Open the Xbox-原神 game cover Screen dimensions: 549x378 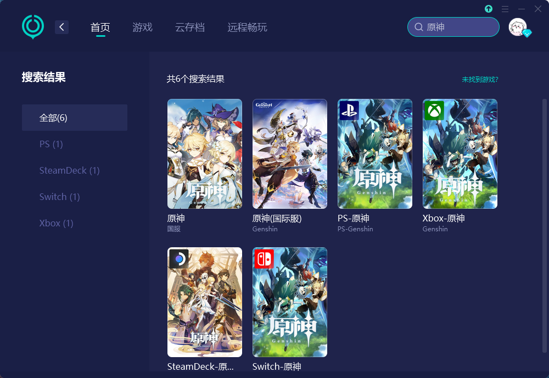(460, 154)
